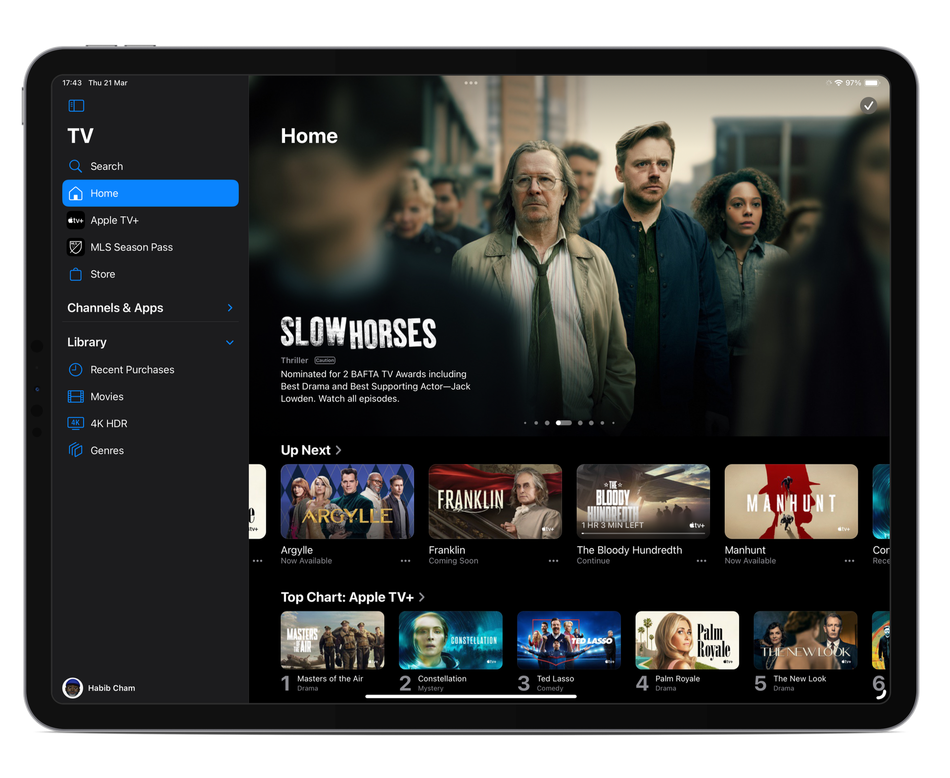Open the Habib Cham account profile
This screenshot has width=950, height=778.
coord(73,687)
